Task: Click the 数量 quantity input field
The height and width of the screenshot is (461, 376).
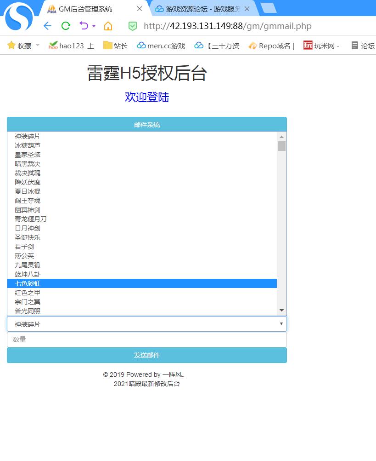Action: pyautogui.click(x=146, y=340)
